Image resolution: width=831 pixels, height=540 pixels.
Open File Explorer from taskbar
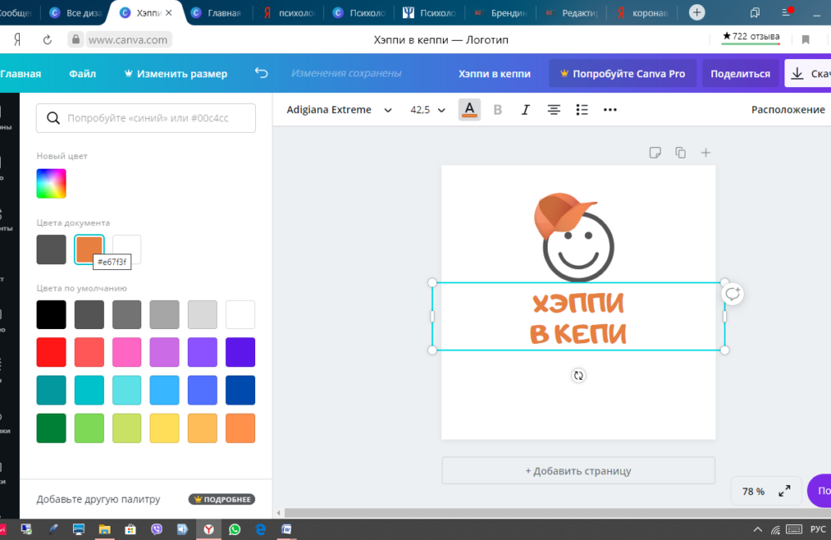point(105,529)
